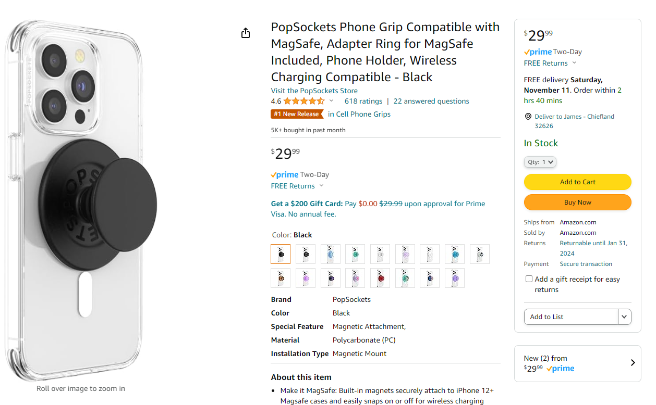656x405 pixels.
Task: Choose the red grip color variant
Action: pyautogui.click(x=380, y=278)
